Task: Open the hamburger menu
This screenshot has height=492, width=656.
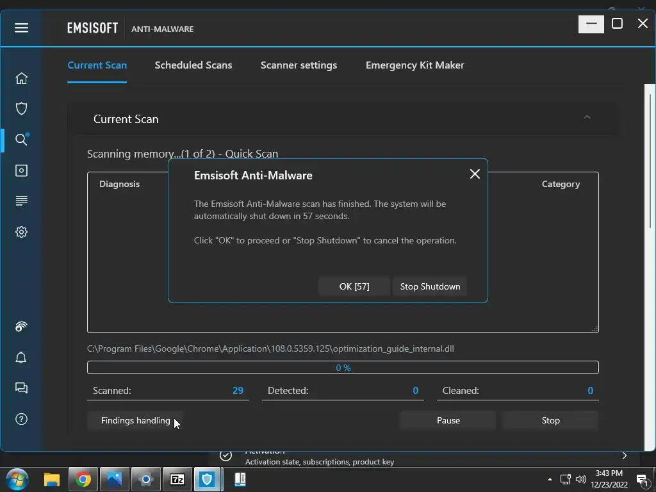Action: click(x=21, y=28)
